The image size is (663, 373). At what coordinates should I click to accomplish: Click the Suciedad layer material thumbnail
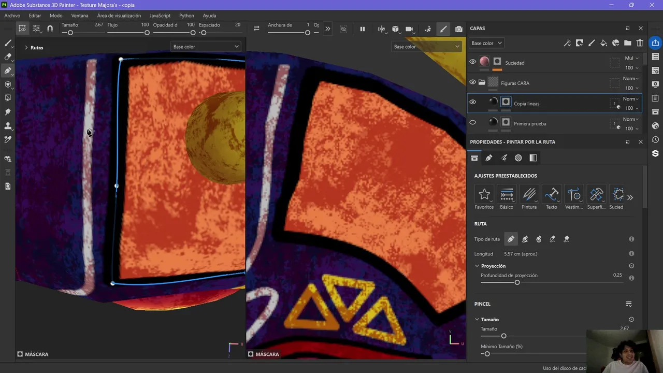pos(484,62)
